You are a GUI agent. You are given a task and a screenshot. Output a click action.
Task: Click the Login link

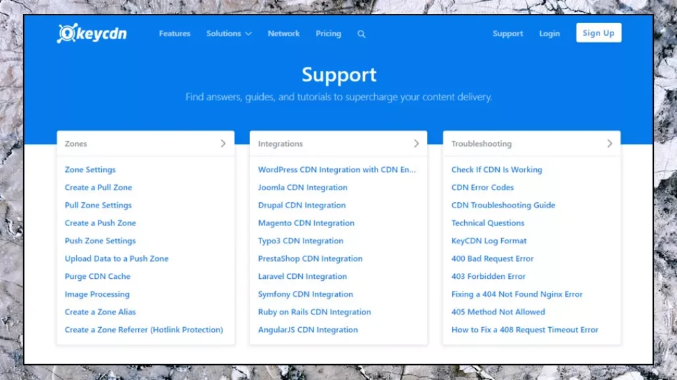point(549,34)
